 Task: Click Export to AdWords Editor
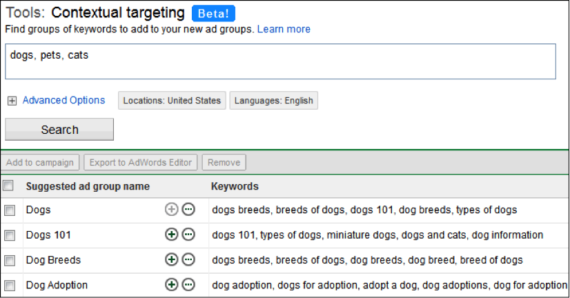click(141, 162)
